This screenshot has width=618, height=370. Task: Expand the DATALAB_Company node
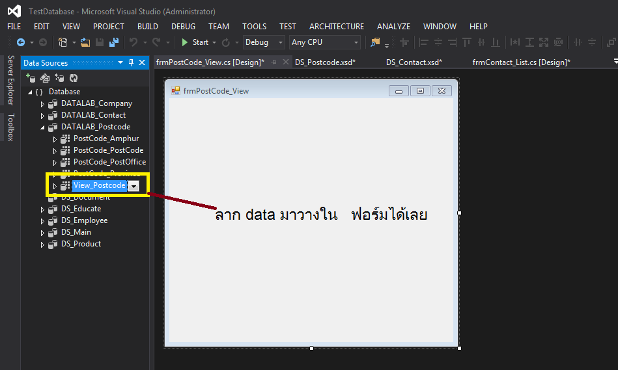coord(42,104)
